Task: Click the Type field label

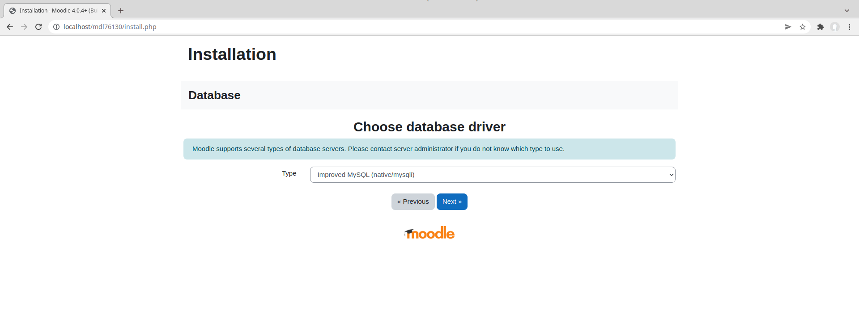Action: pyautogui.click(x=289, y=173)
